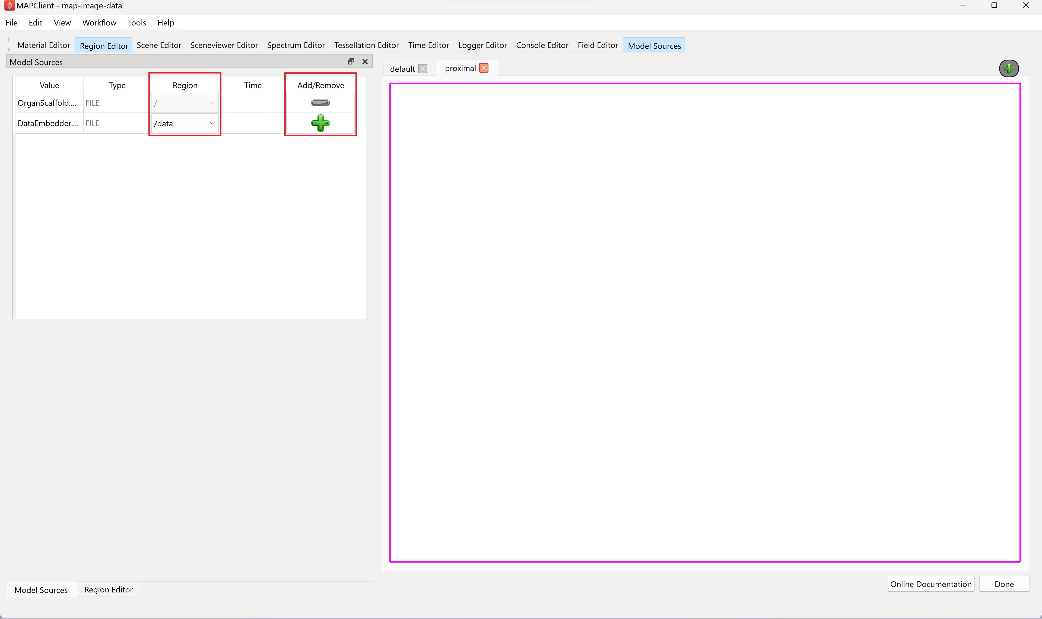The width and height of the screenshot is (1042, 619).
Task: Toggle the Console Editor toolbar item
Action: click(x=542, y=45)
